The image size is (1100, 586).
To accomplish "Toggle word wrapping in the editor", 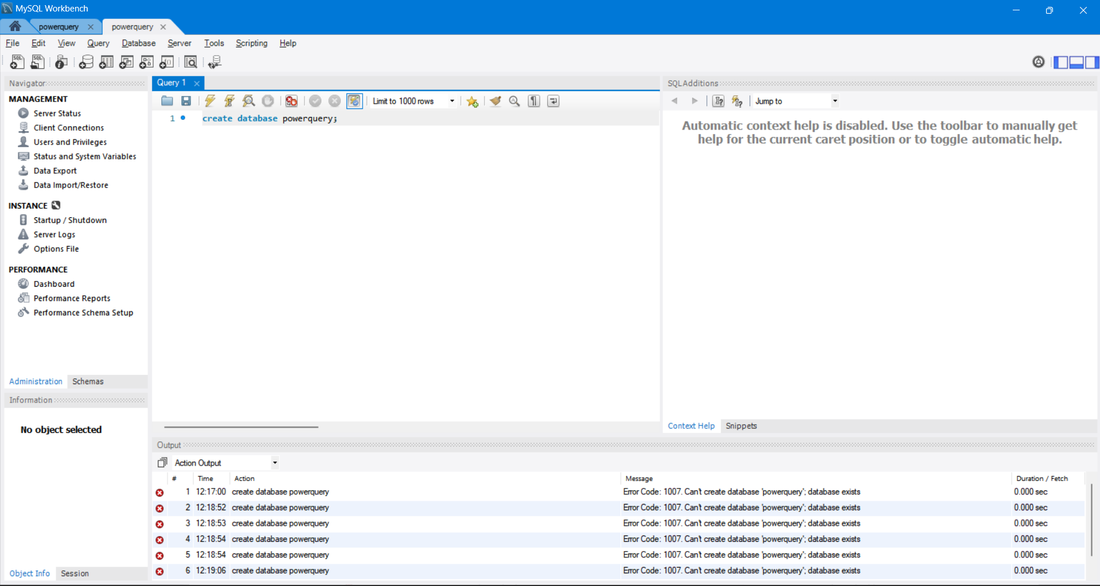I will click(x=553, y=101).
